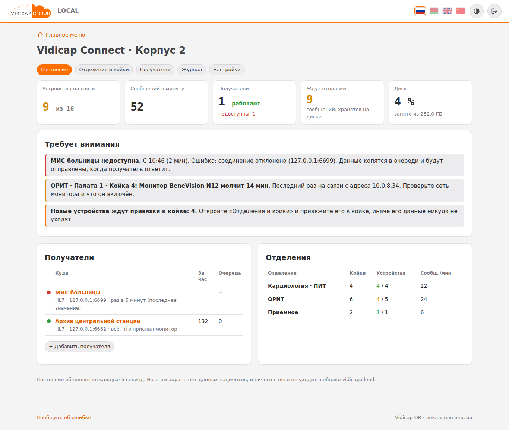Click the 132 per-hour value for Архив

[203, 321]
